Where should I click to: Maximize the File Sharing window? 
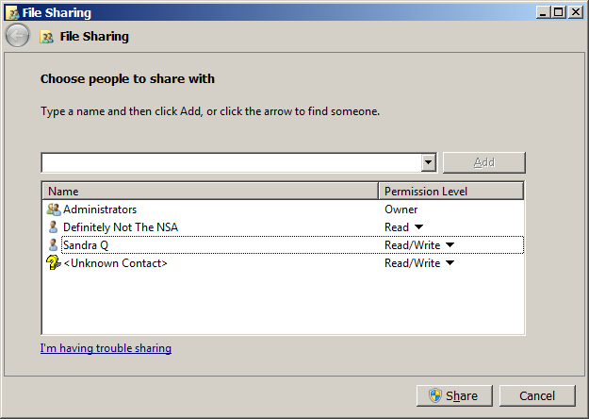[x=559, y=13]
